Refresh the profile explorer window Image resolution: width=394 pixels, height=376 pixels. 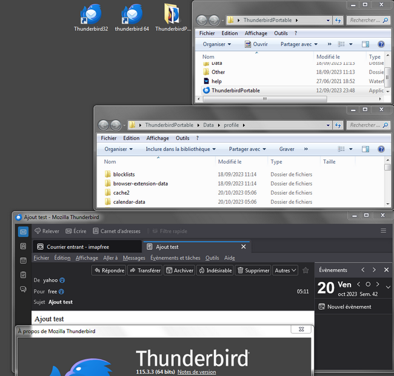pyautogui.click(x=338, y=125)
